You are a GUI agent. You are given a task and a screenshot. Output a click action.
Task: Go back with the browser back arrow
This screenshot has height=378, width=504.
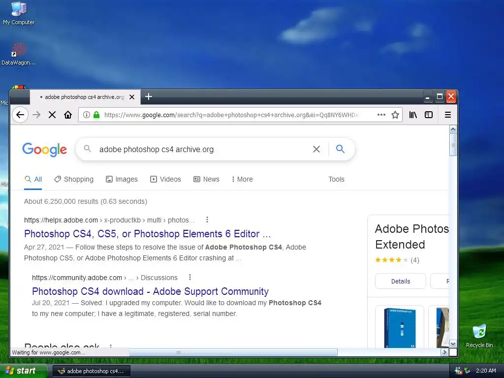[x=20, y=115]
